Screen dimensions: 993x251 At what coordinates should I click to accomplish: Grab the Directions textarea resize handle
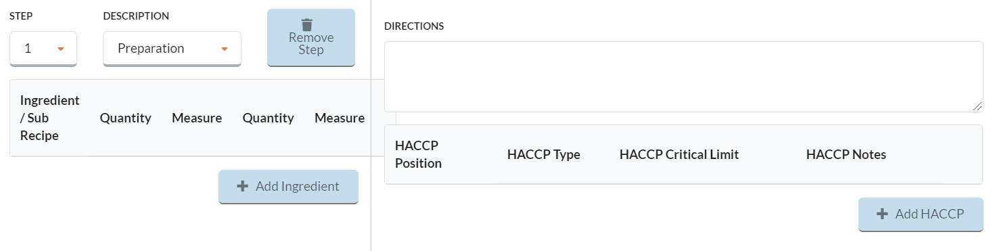(x=977, y=106)
